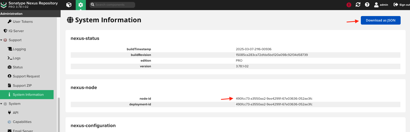Image resolution: width=410 pixels, height=132 pixels.
Task: Click the version label
Action: (x=145, y=66)
